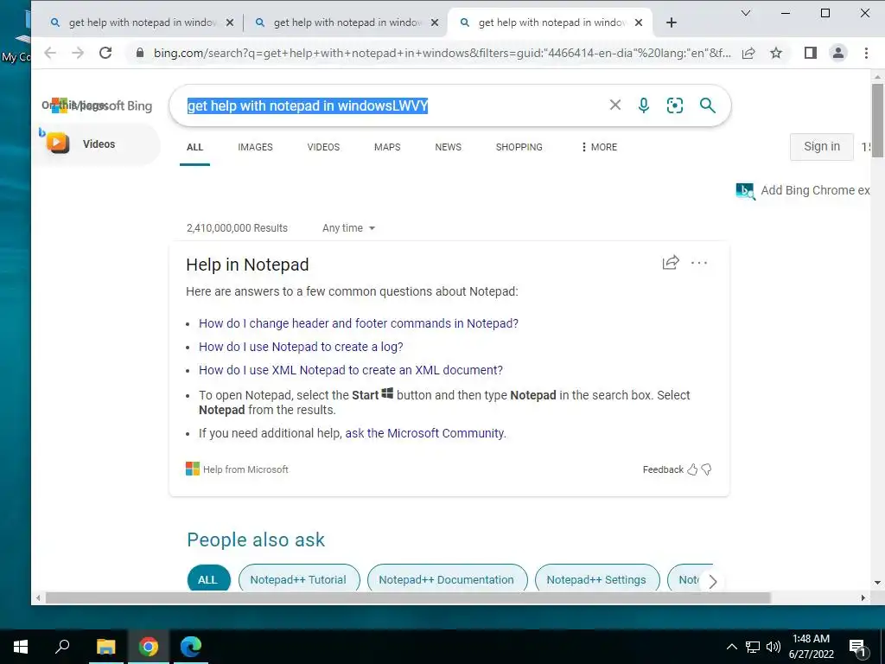Switch to the VIDEOS tab
885x664 pixels.
[323, 147]
